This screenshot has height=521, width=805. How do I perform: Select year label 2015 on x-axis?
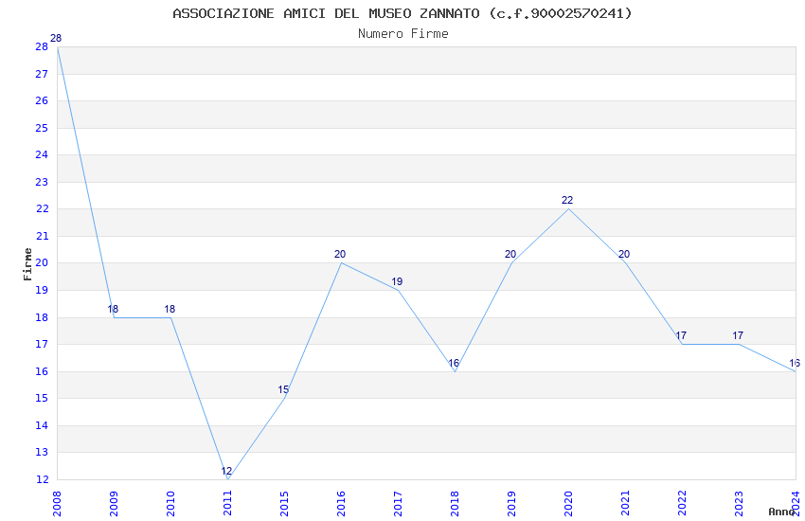(284, 503)
